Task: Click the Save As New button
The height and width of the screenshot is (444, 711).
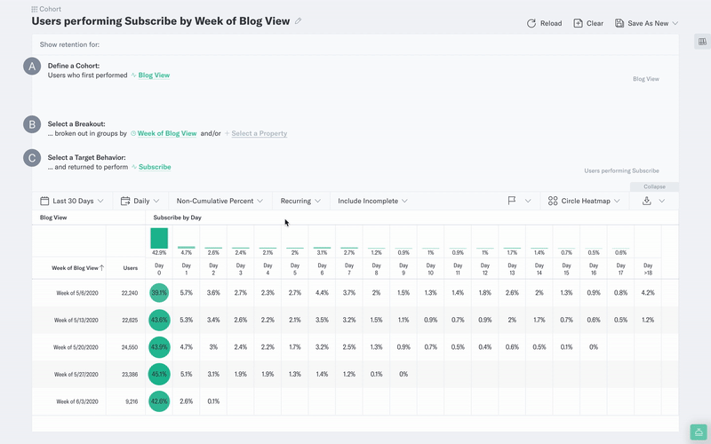Action: click(642, 23)
